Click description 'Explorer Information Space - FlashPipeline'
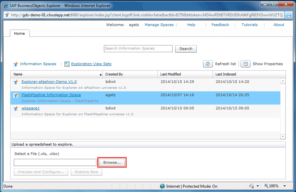 point(60,101)
